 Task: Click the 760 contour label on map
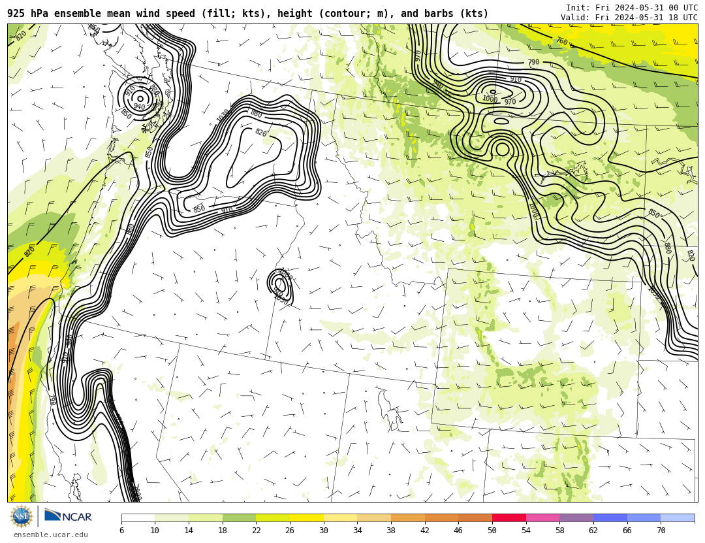[561, 41]
